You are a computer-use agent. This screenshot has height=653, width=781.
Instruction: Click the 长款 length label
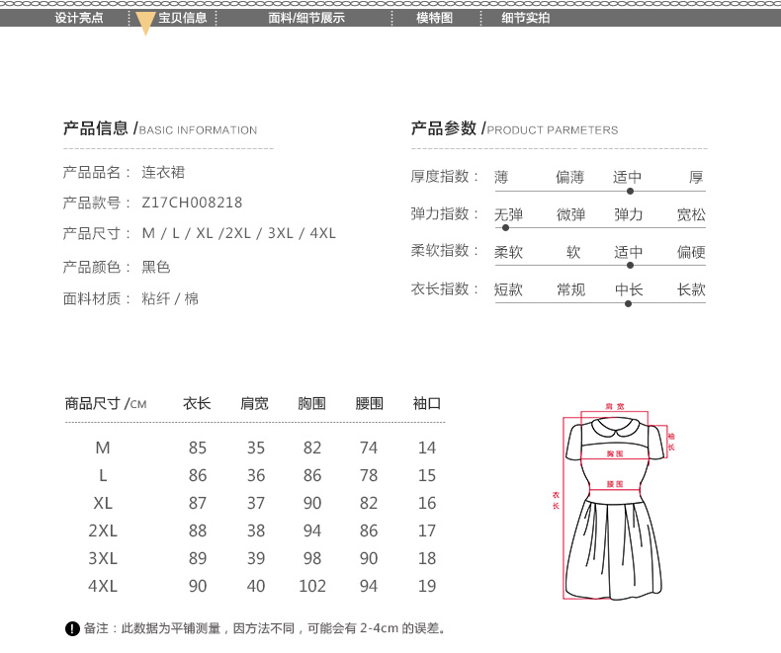point(691,289)
